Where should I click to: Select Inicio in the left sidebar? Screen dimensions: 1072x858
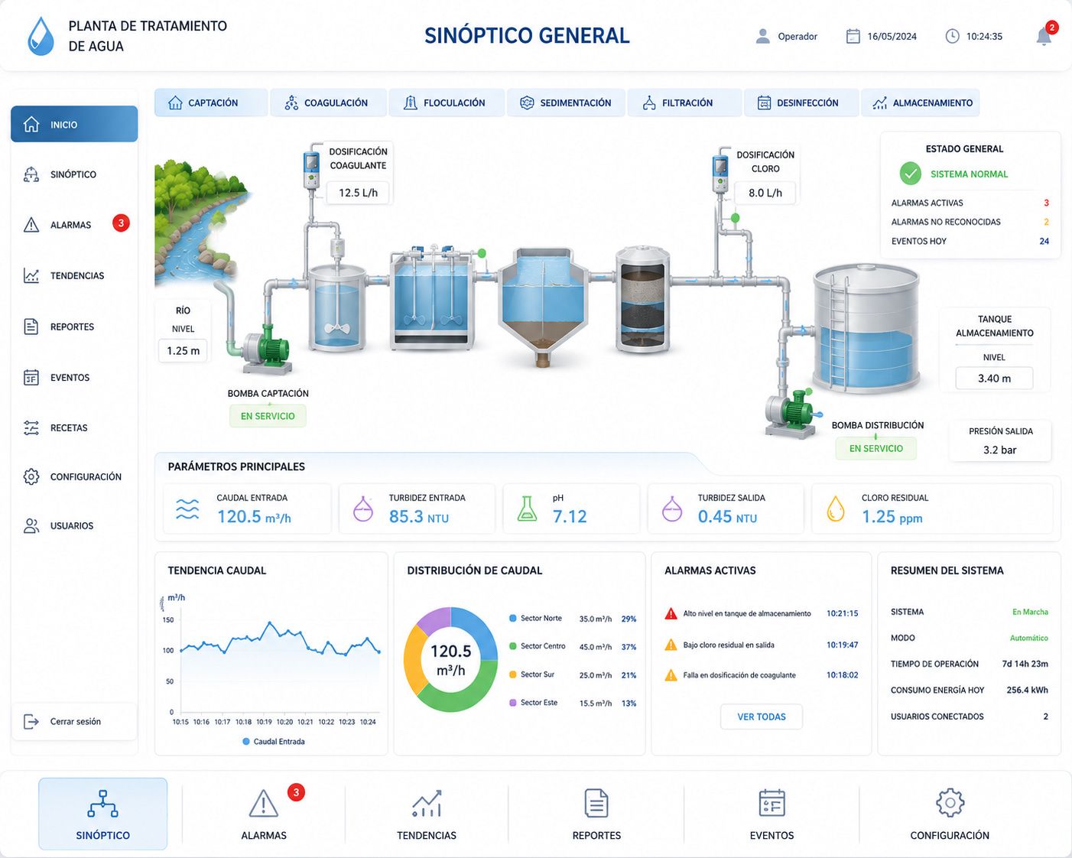(74, 124)
